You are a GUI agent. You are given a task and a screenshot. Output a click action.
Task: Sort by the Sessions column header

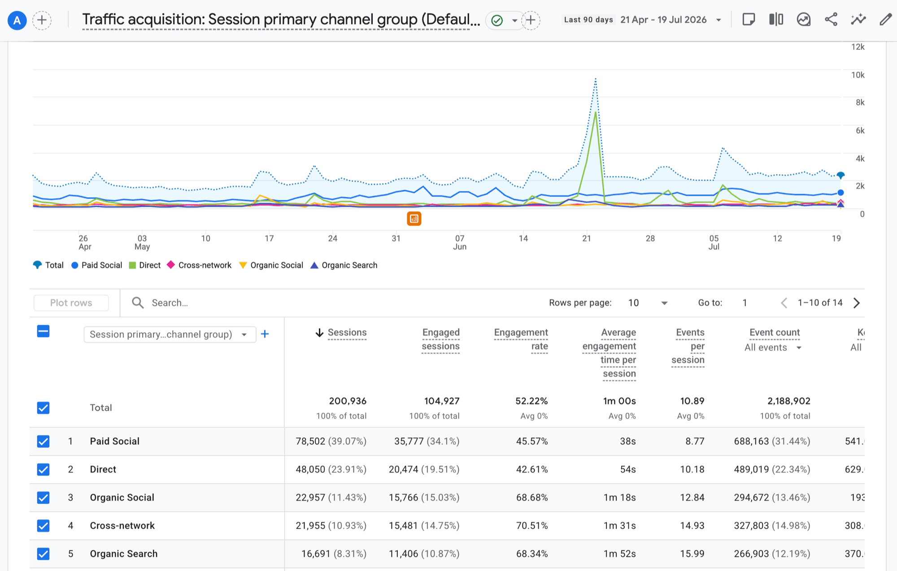coord(347,332)
